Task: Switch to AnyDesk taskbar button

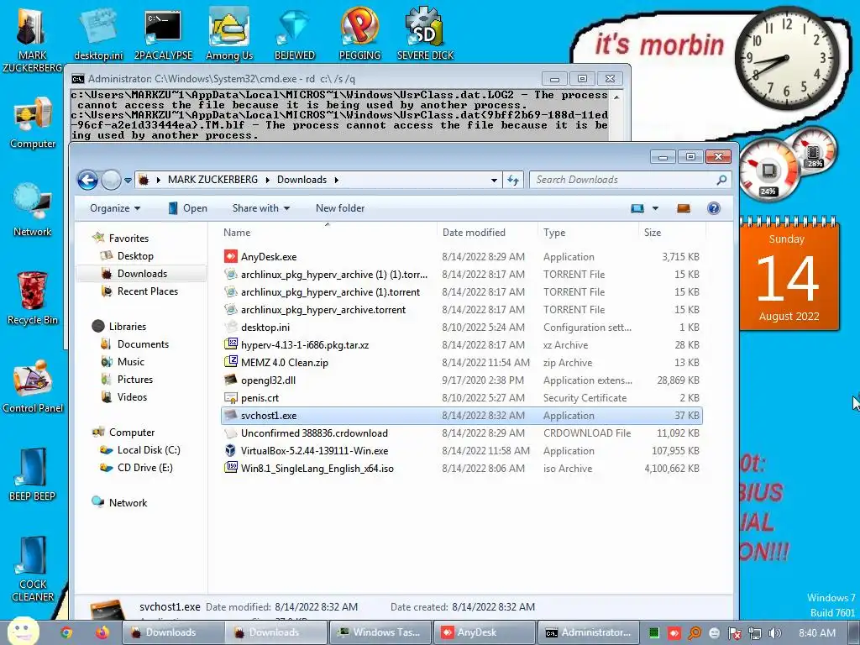Action: (x=484, y=632)
